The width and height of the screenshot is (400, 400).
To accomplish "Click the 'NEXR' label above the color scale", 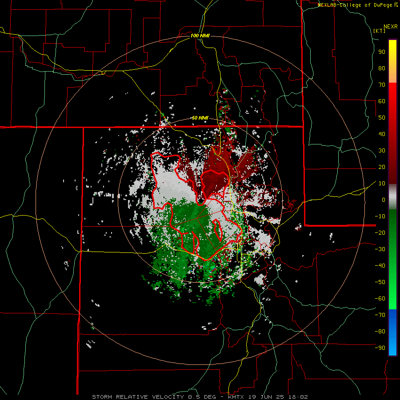I will [x=391, y=27].
